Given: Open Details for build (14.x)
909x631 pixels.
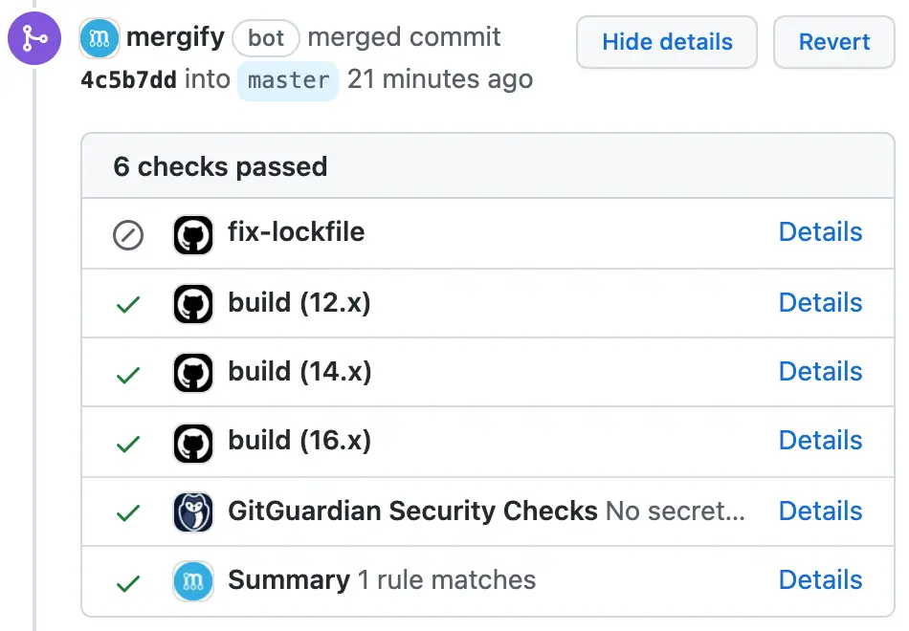Looking at the screenshot, I should click(820, 371).
